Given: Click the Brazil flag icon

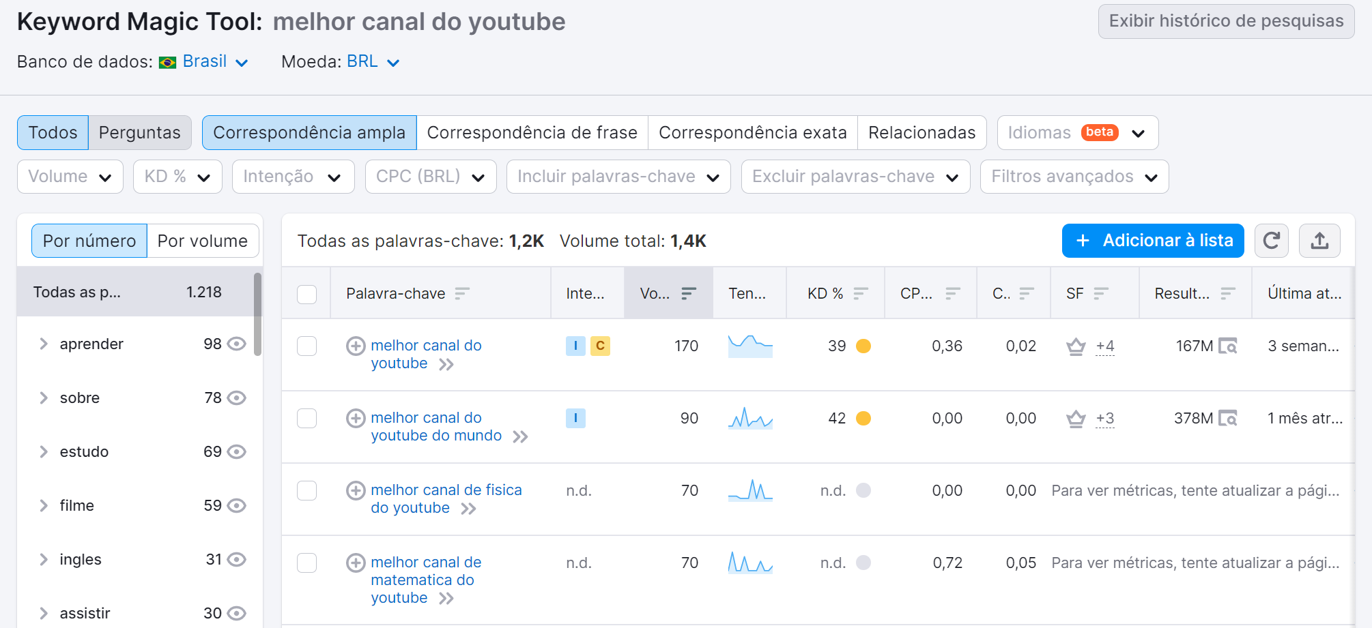Looking at the screenshot, I should pyautogui.click(x=167, y=63).
